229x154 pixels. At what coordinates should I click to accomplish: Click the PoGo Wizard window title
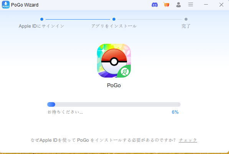click(25, 5)
